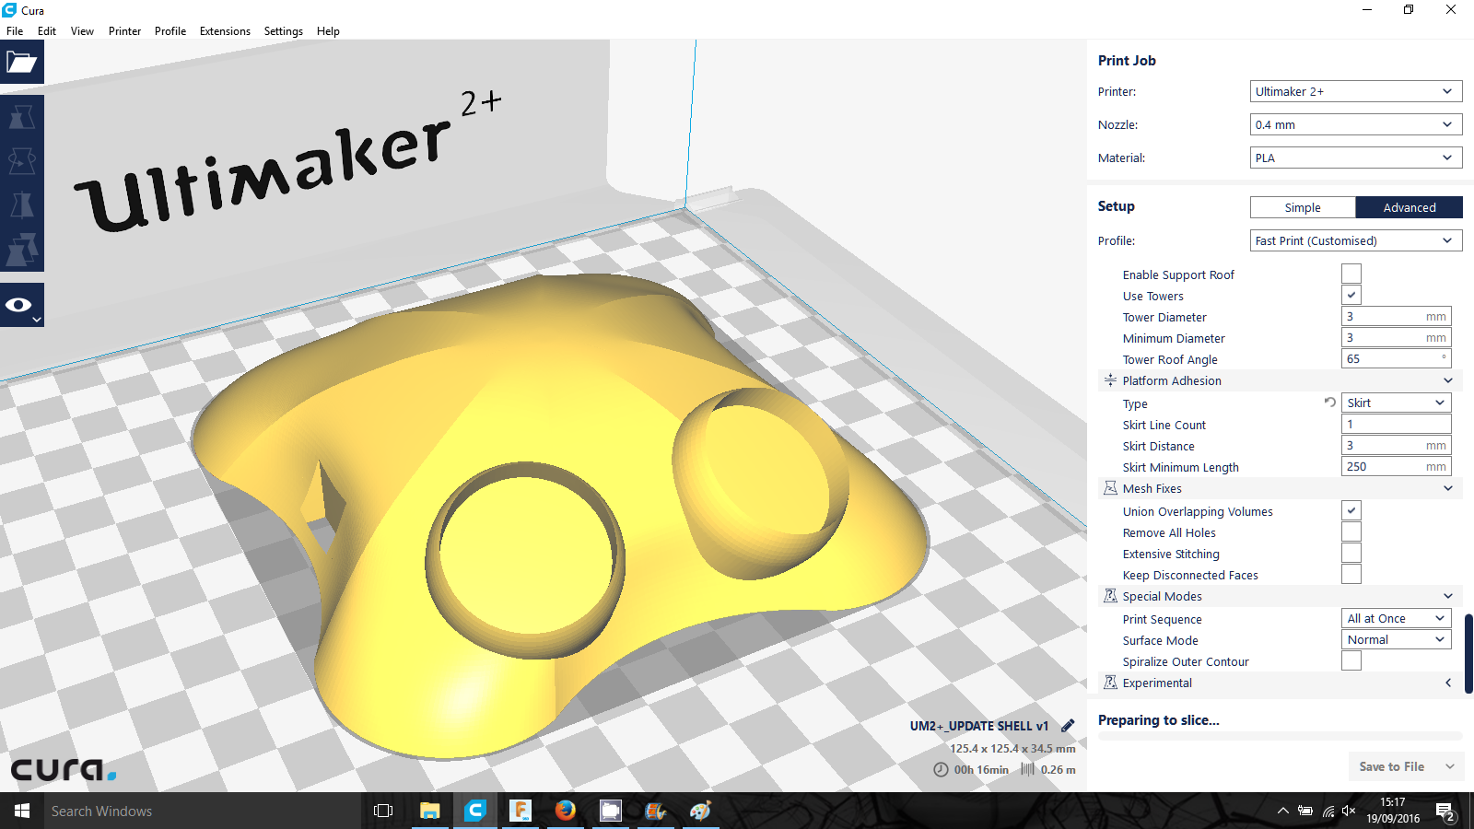The height and width of the screenshot is (829, 1474).
Task: Open the Material dropdown showing PLA
Action: tap(1355, 158)
